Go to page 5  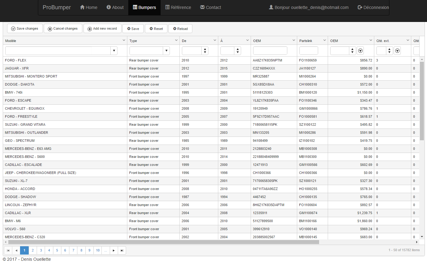coord(57,250)
